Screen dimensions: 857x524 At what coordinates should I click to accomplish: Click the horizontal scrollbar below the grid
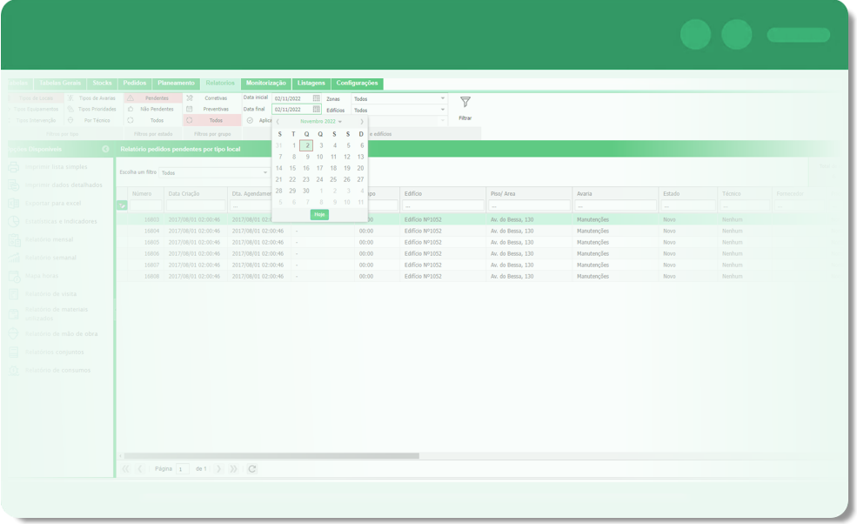click(x=271, y=455)
